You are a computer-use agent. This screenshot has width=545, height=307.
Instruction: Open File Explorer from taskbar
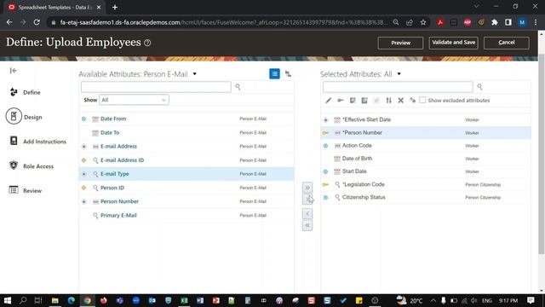(54, 300)
